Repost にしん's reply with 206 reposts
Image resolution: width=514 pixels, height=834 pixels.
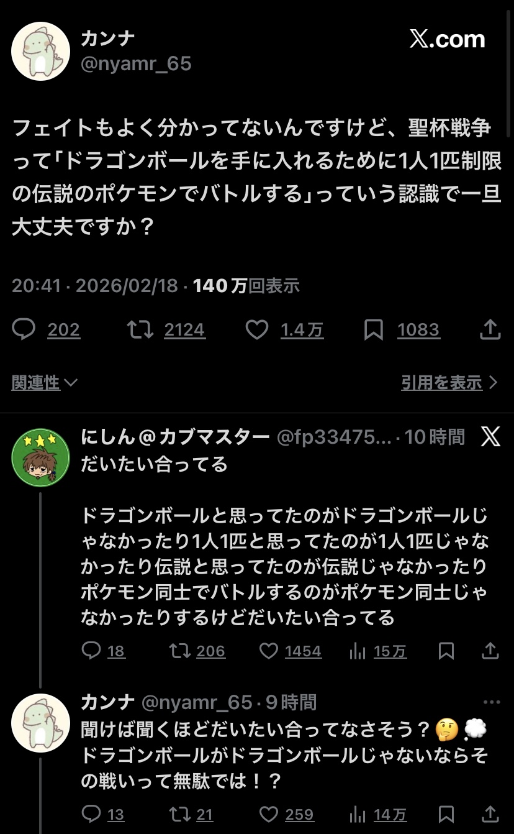point(179,651)
